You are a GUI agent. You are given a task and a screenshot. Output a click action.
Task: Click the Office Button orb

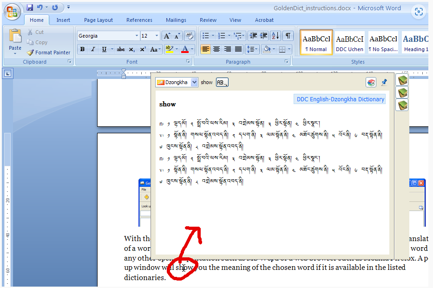[13, 12]
